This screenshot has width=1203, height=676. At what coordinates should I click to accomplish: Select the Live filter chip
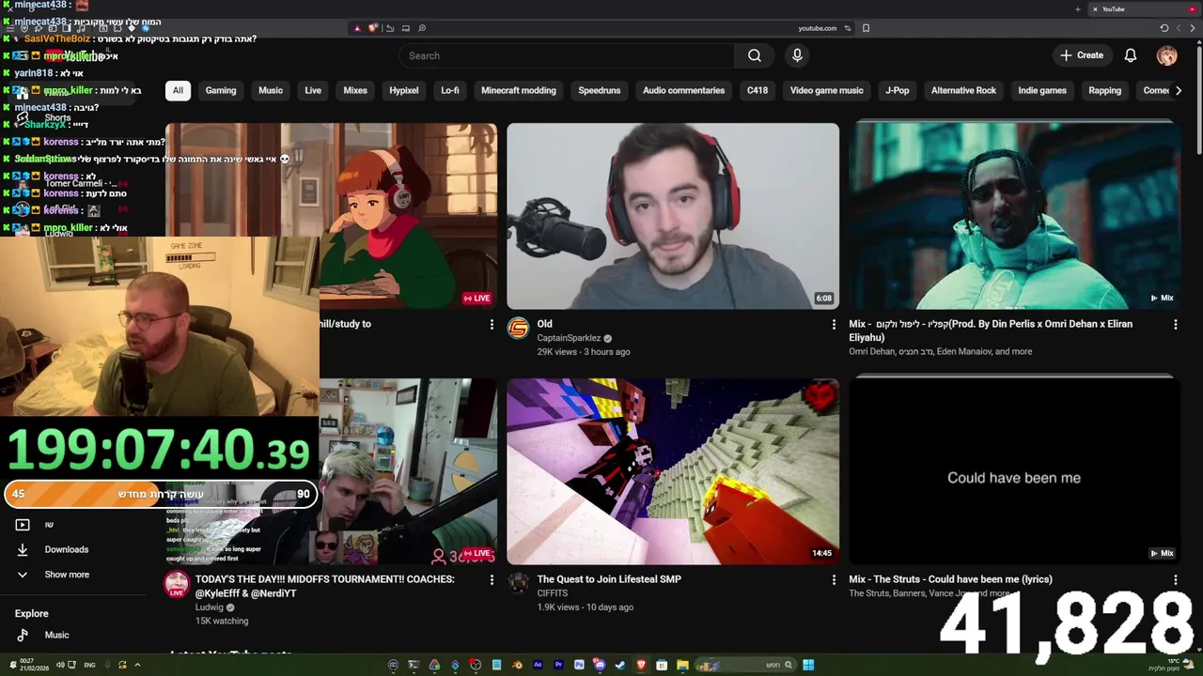(x=313, y=90)
